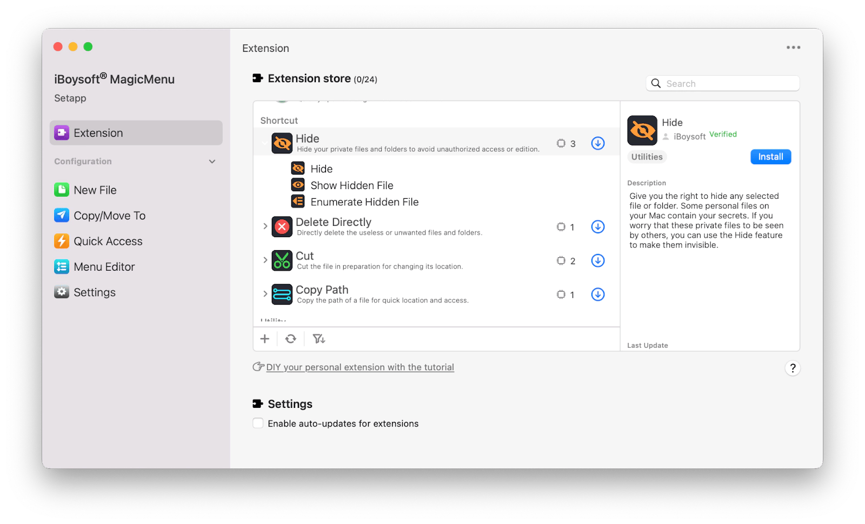
Task: Select the Delete Directly extension title
Action: click(x=334, y=222)
